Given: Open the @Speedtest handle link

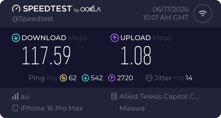Looking at the screenshot, I should [32, 19].
